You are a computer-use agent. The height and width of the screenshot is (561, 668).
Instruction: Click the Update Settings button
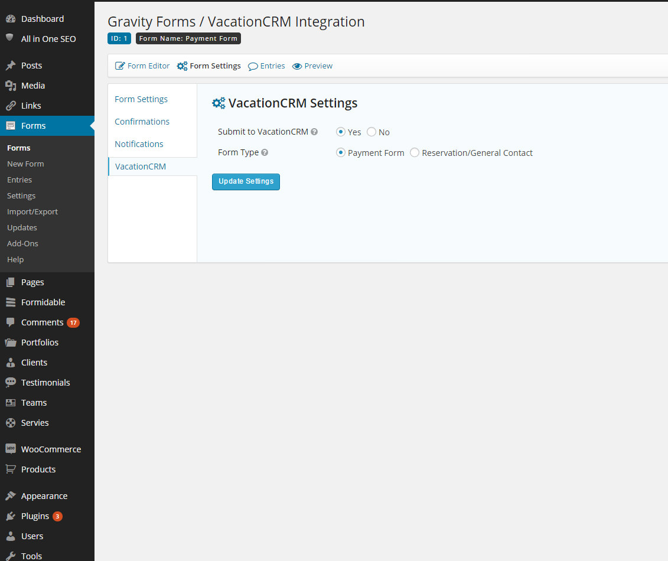246,182
